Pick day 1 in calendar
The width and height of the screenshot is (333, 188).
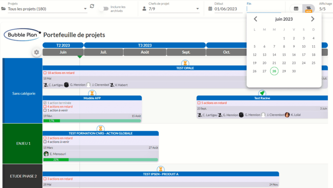[284, 38]
